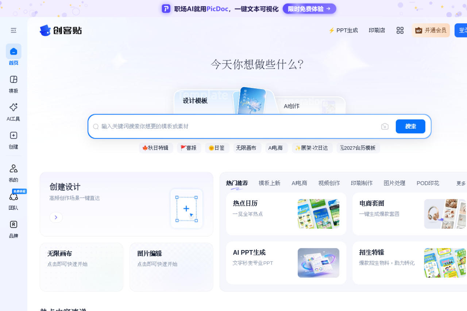Click the poster card between search tabs
Screen dimensions: 467x311
pyautogui.click(x=251, y=101)
